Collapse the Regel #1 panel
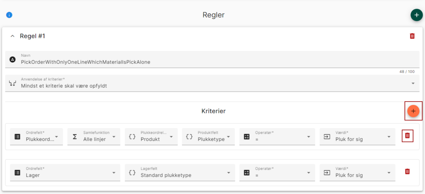This screenshot has height=194, width=425. coord(12,36)
